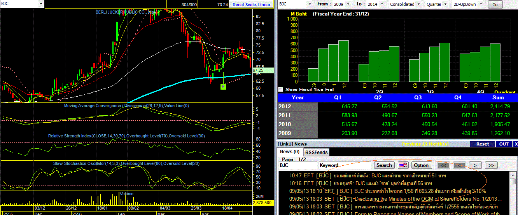518x215 pixels.
Task: Click the Previous 12 Month(s) label
Action: tap(425, 144)
